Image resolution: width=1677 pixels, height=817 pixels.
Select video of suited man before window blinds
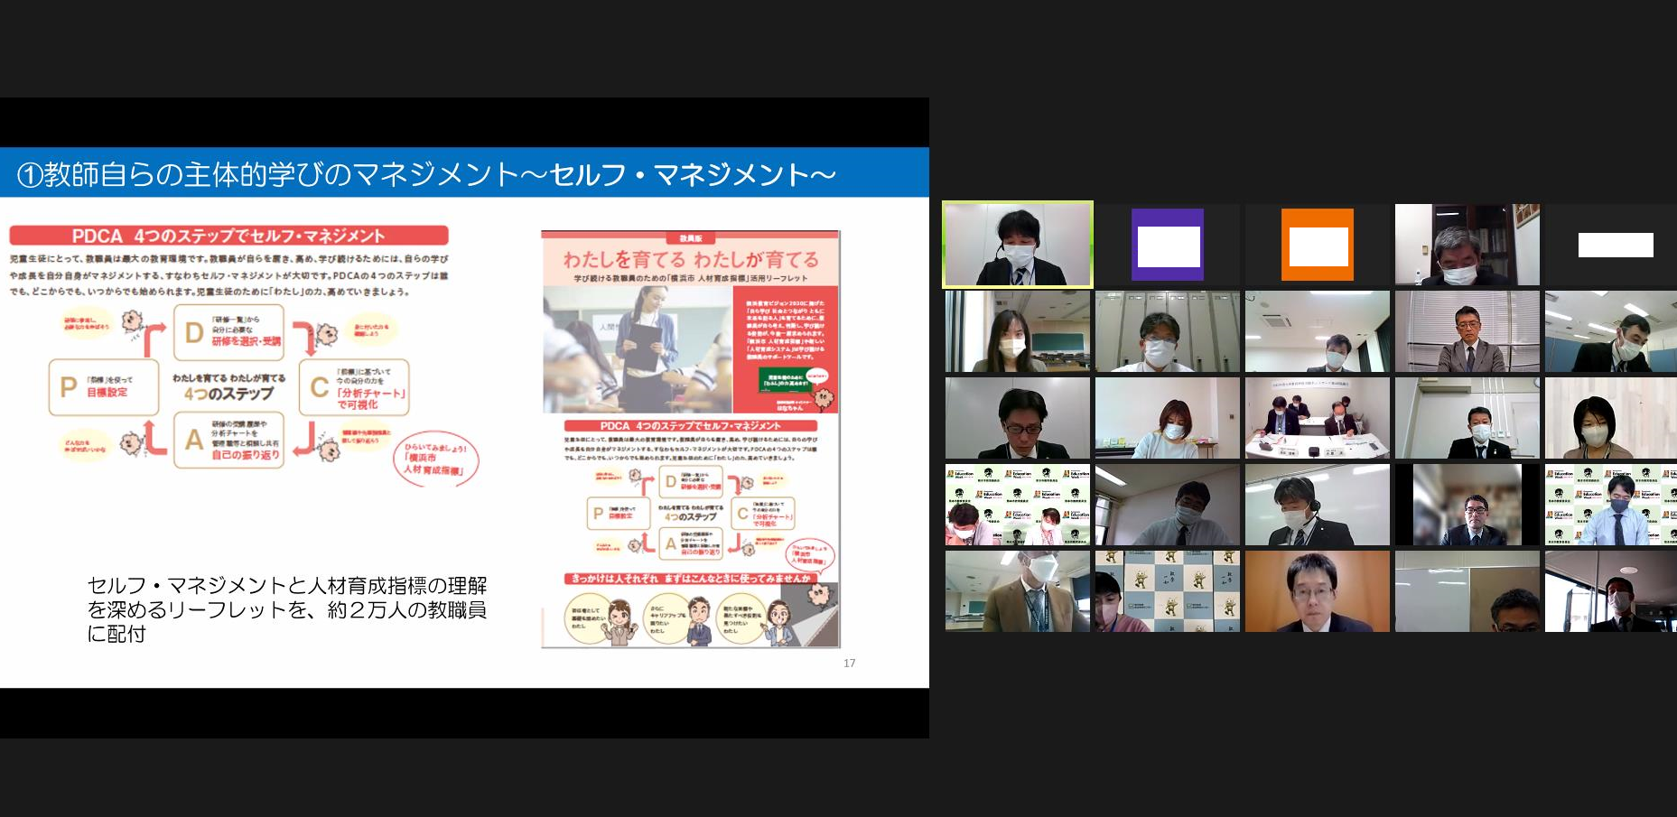1467,331
